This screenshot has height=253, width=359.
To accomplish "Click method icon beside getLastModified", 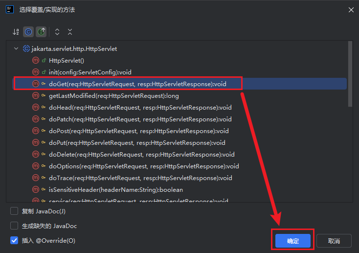I will (x=36, y=95).
